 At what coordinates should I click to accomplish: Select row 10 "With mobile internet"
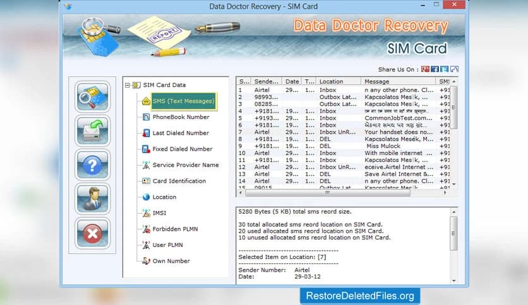(344, 153)
